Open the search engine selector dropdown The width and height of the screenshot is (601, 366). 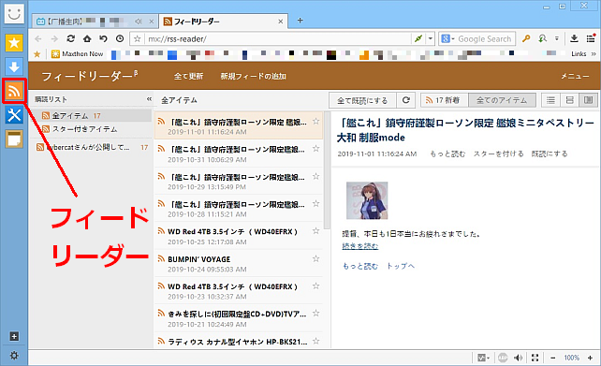[x=447, y=38]
